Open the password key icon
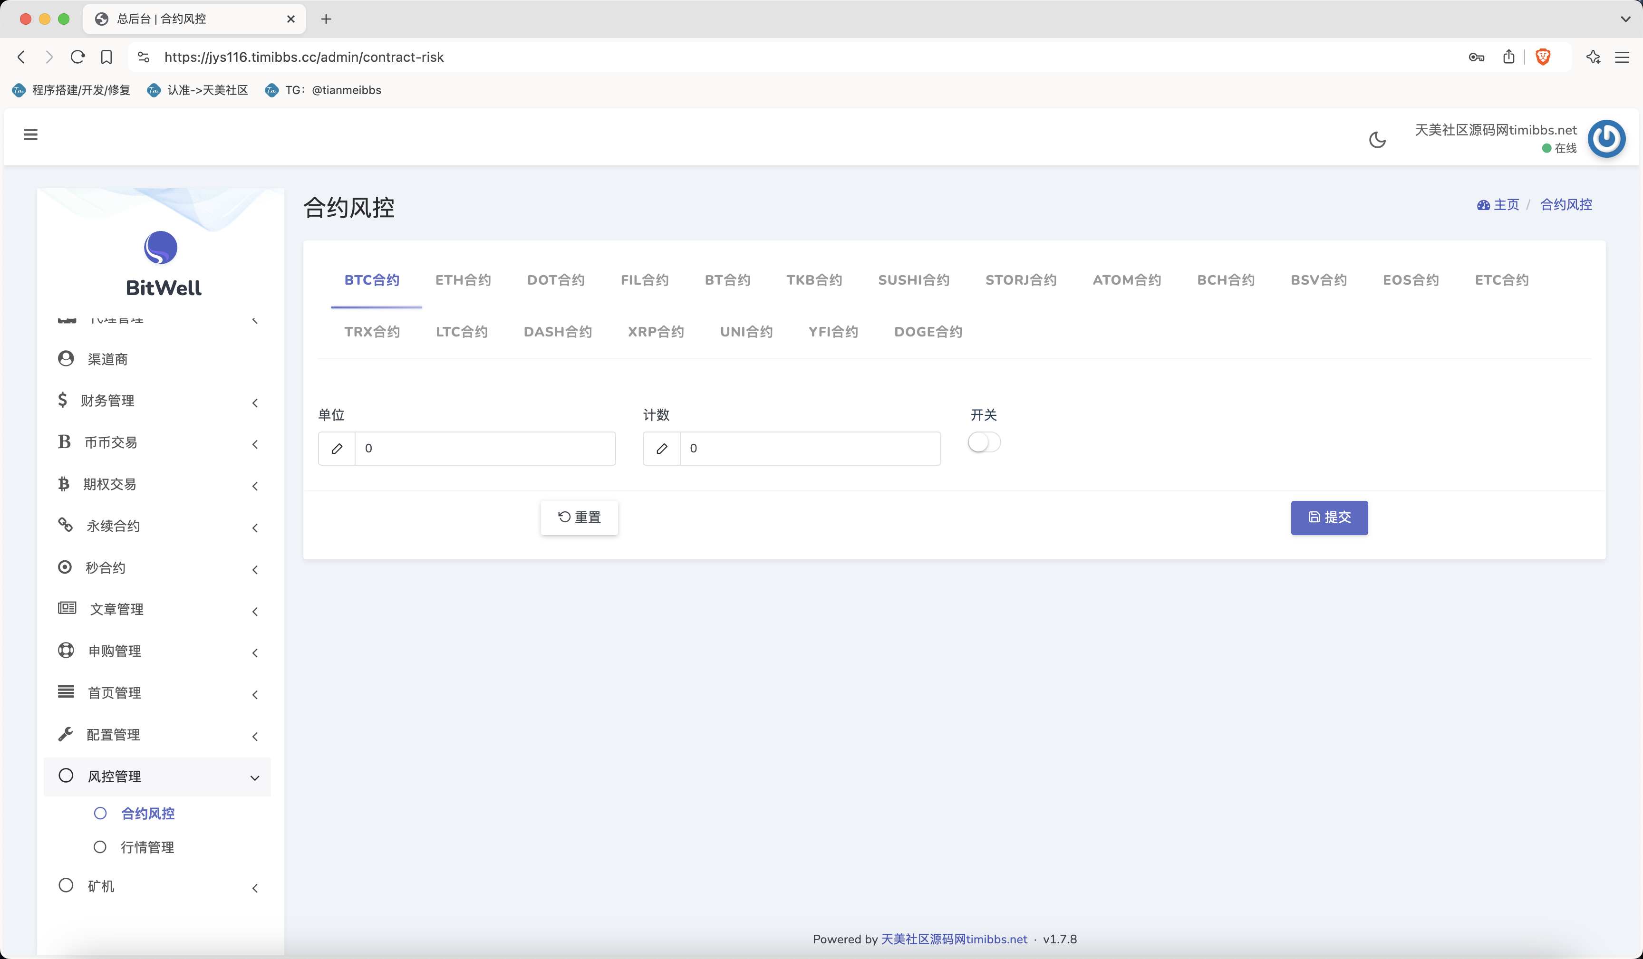The height and width of the screenshot is (959, 1643). [1476, 58]
